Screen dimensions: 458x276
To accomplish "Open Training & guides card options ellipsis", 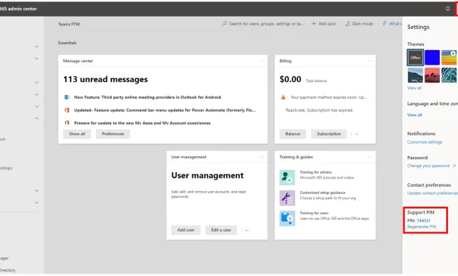I will pos(369,157).
